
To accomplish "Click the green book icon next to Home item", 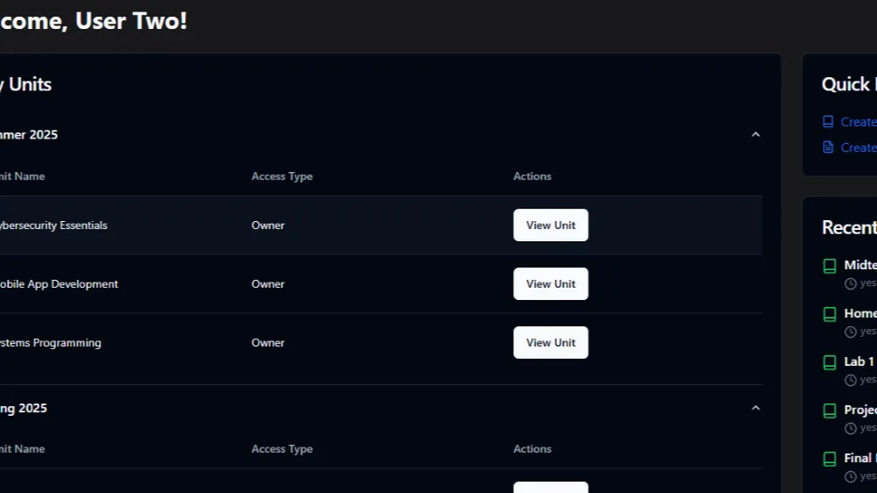I will 830,314.
